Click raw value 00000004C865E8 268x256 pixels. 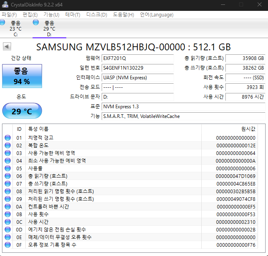pos(236,184)
